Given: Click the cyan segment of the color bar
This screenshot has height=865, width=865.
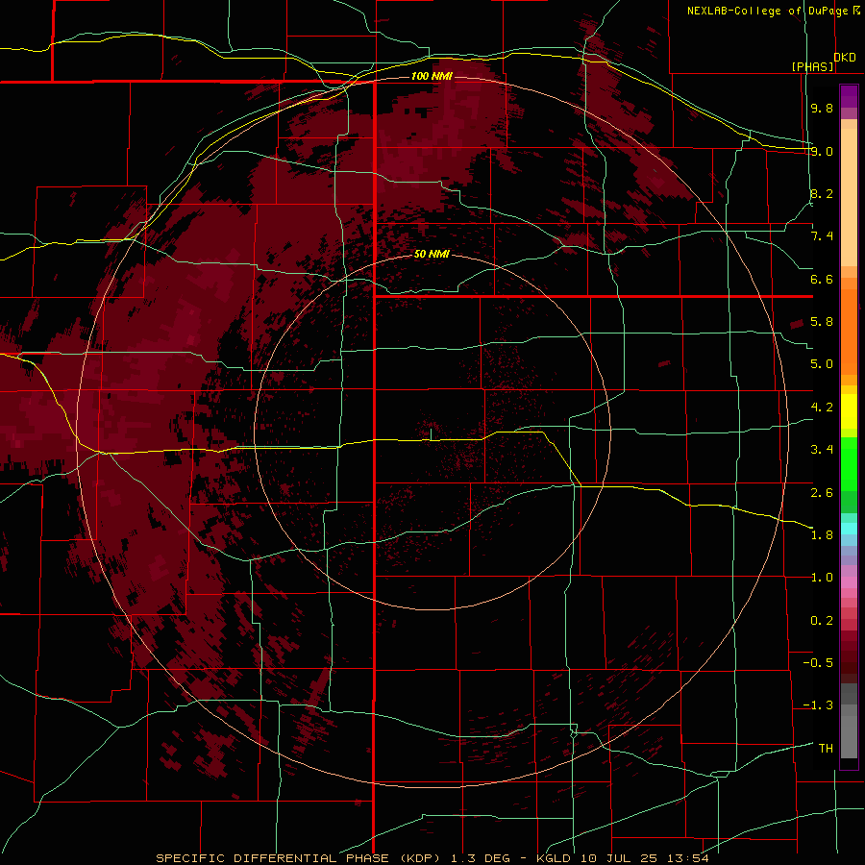Looking at the screenshot, I should tap(849, 529).
